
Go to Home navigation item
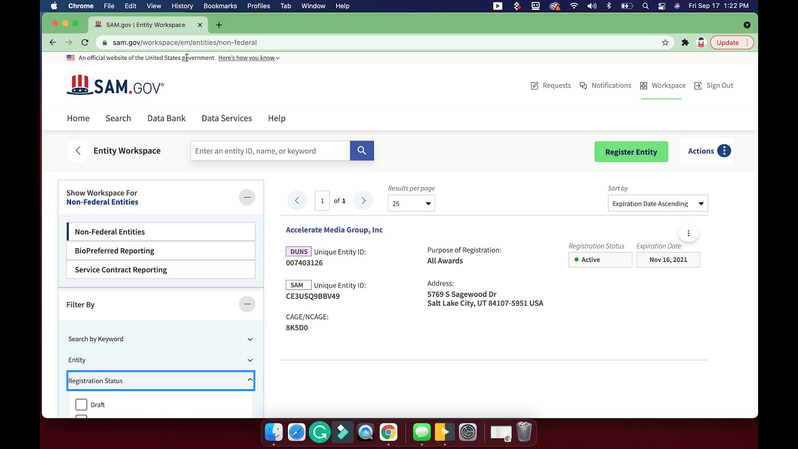pyautogui.click(x=78, y=118)
